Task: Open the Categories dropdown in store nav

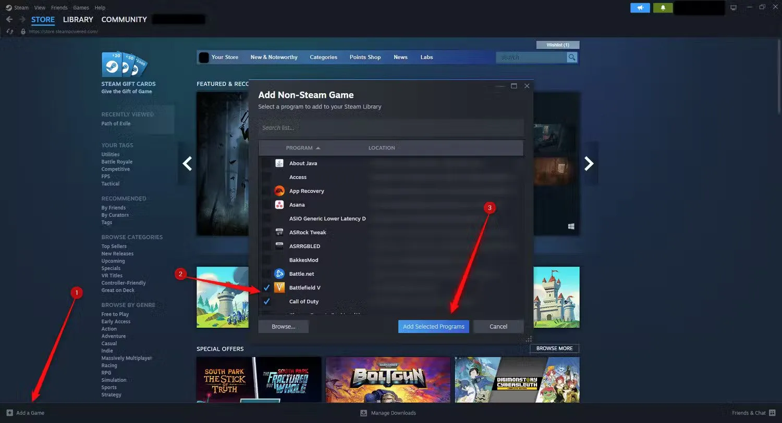Action: click(x=323, y=57)
